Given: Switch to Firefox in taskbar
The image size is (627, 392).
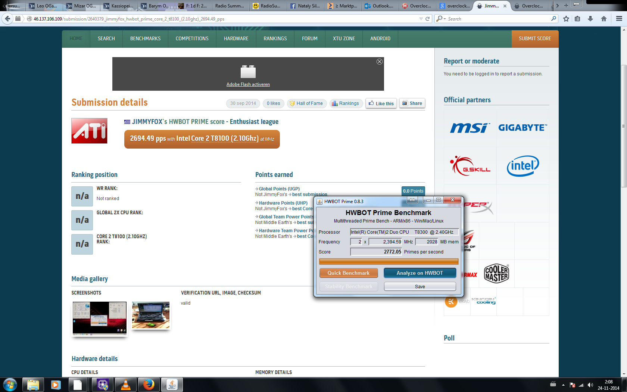Looking at the screenshot, I should [149, 385].
